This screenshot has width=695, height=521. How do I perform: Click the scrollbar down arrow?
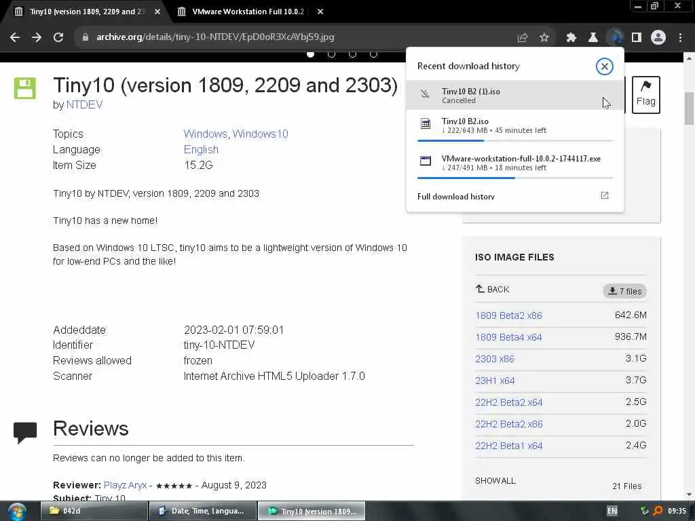[690, 495]
